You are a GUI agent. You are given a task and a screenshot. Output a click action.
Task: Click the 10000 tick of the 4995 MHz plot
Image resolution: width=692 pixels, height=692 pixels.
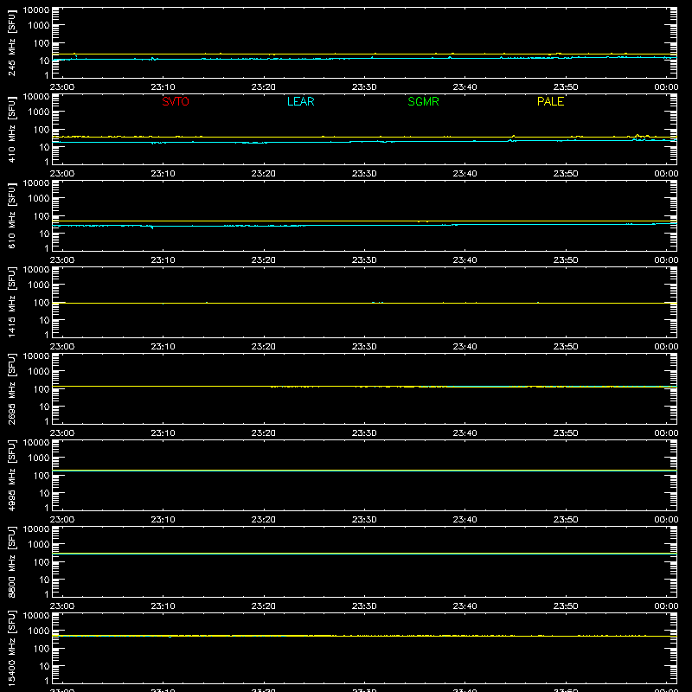[36, 443]
